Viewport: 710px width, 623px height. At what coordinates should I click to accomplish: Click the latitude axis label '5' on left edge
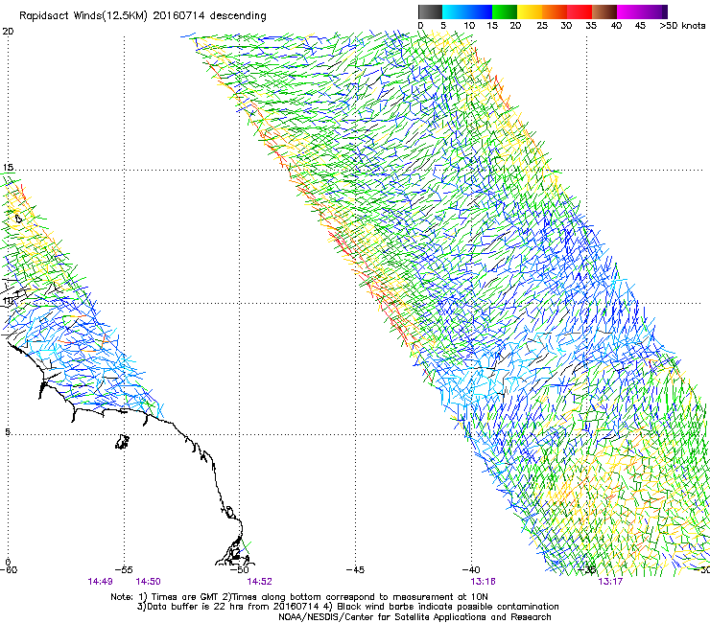coord(8,431)
